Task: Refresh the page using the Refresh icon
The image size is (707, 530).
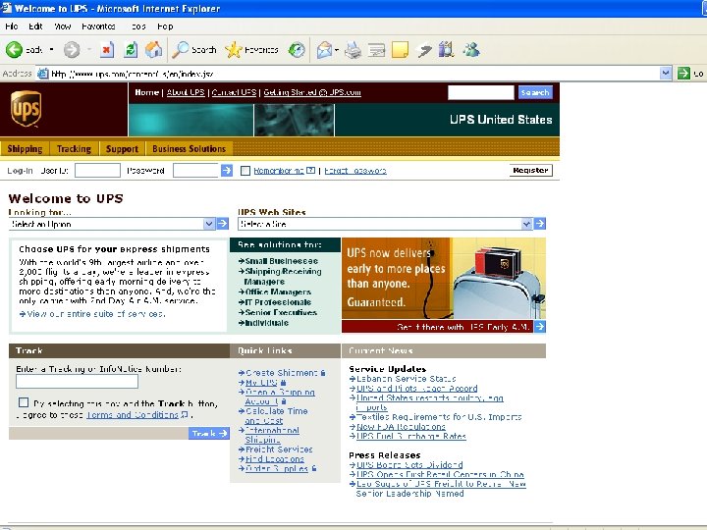Action: click(131, 50)
